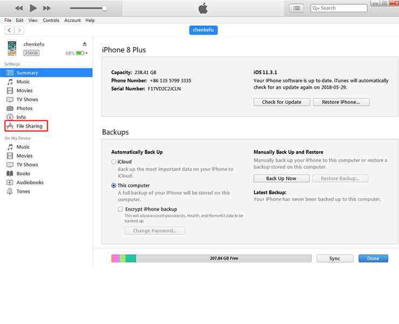The height and width of the screenshot is (324, 399).
Task: Open the Edit menu
Action: point(19,20)
